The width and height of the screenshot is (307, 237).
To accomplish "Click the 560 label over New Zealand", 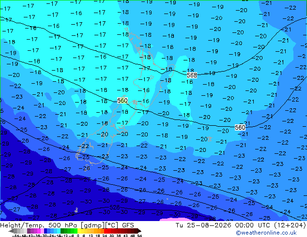I will pos(123,101).
